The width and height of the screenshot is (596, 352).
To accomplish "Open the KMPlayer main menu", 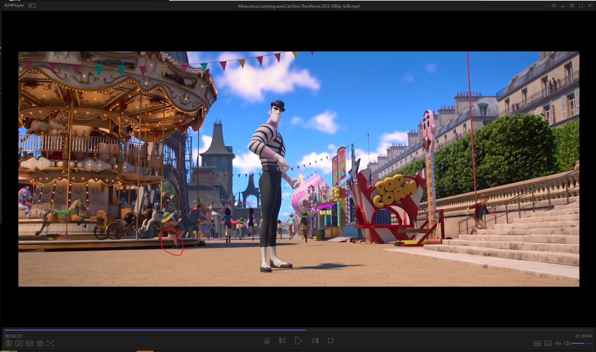I will point(15,6).
